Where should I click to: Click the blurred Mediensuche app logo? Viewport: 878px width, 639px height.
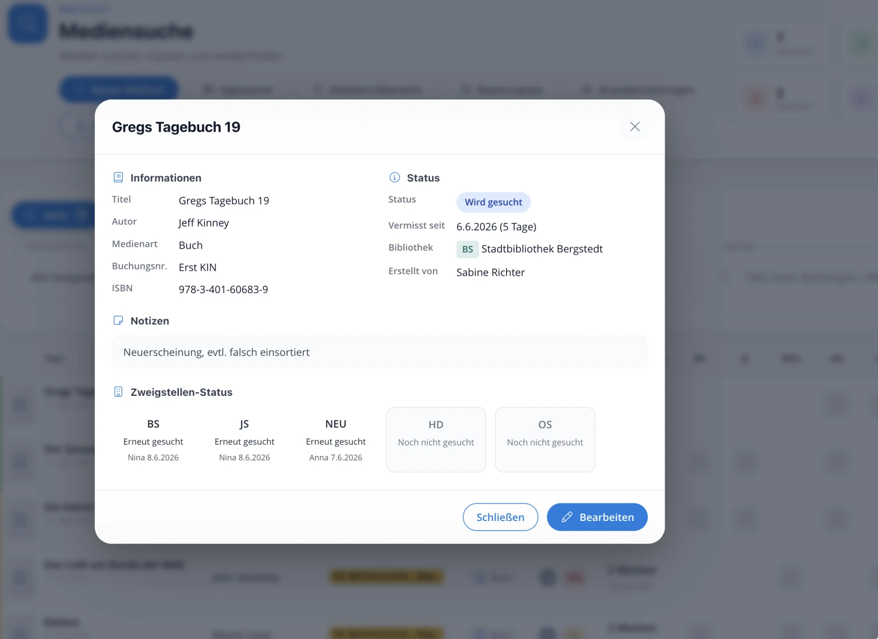(x=27, y=24)
